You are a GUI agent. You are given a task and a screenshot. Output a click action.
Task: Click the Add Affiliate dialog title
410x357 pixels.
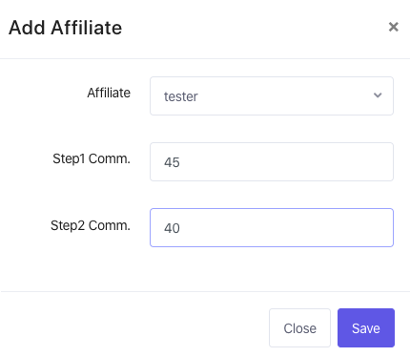(x=65, y=28)
